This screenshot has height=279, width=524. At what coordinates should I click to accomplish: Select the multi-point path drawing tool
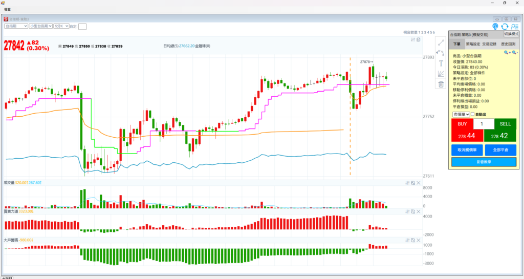(x=441, y=53)
